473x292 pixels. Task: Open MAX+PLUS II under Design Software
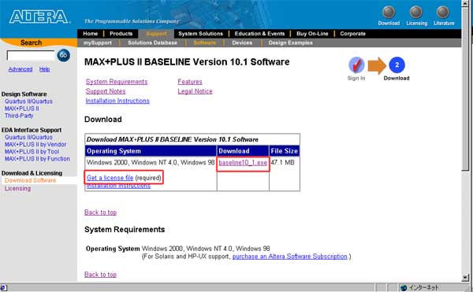click(22, 109)
